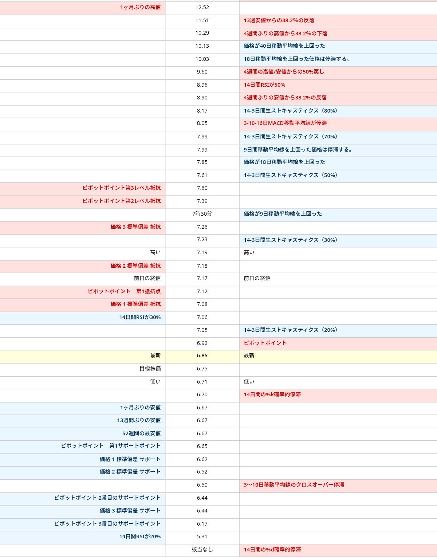Screen dimensions: 437x558
Task: Click '価格 3 標準偏差 サポート' label
Action: click(130, 511)
